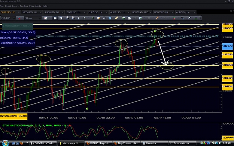Expand the chart type dropdown arrow

[x=50, y=18]
